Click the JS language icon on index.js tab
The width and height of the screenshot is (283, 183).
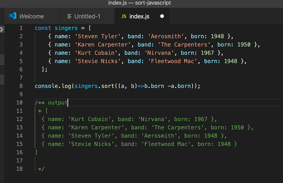124,16
